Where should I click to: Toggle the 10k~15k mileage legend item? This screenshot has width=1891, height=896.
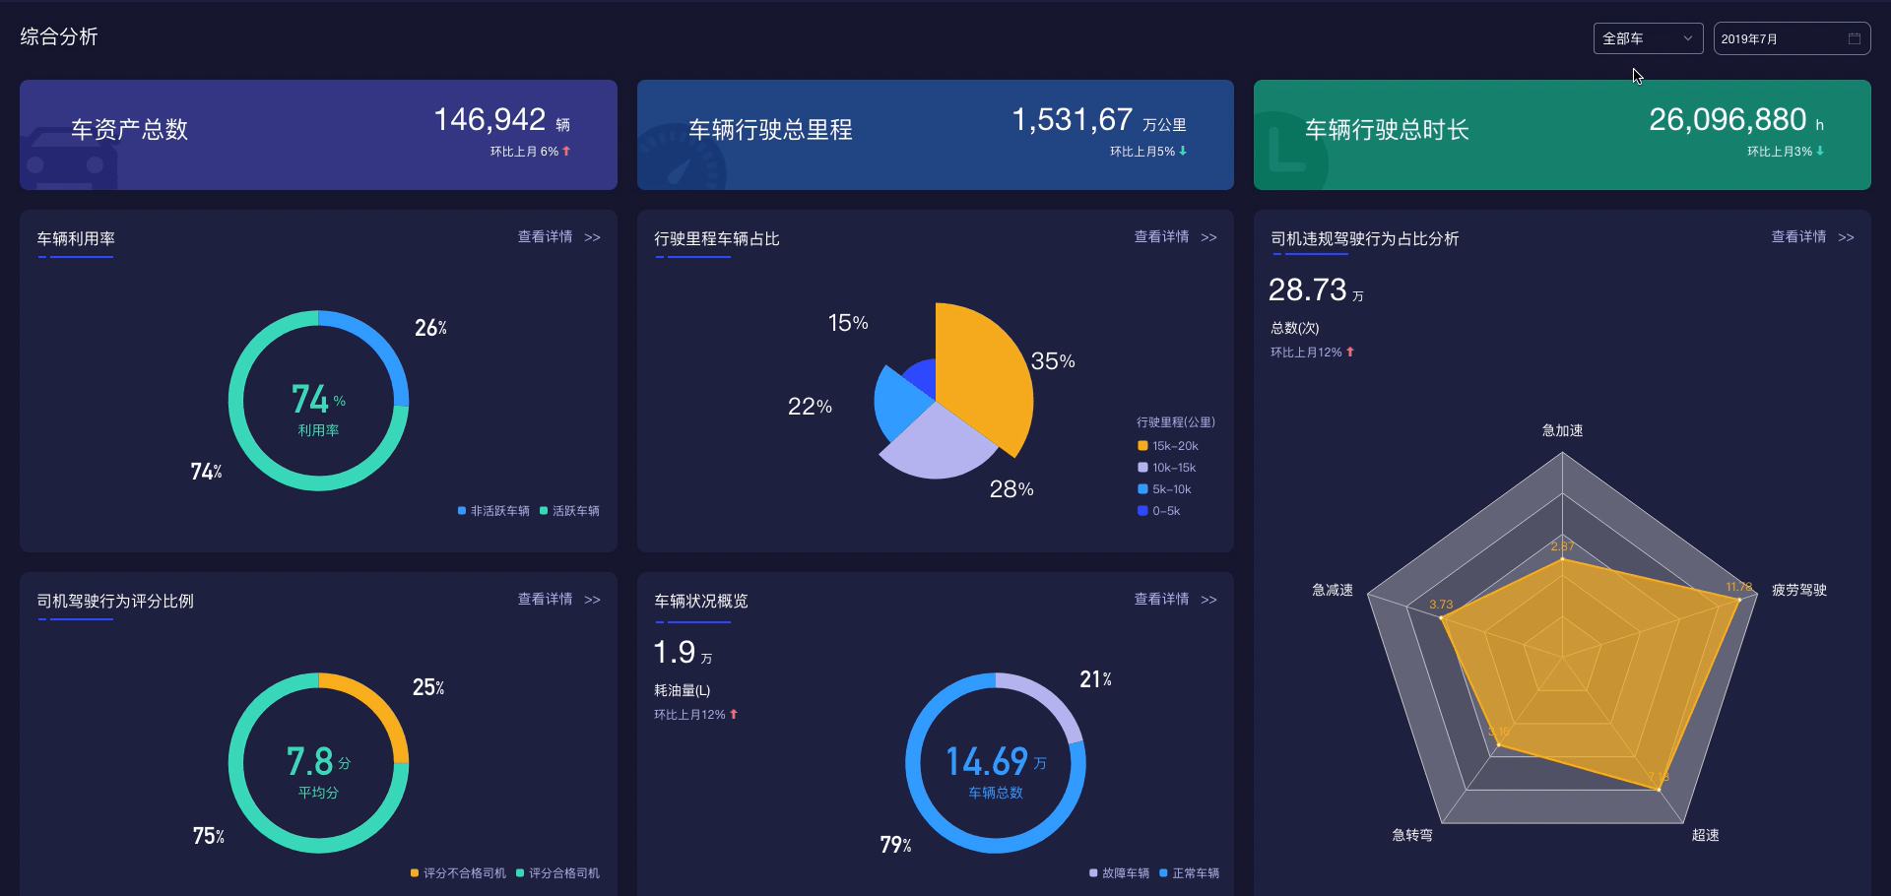(1167, 468)
